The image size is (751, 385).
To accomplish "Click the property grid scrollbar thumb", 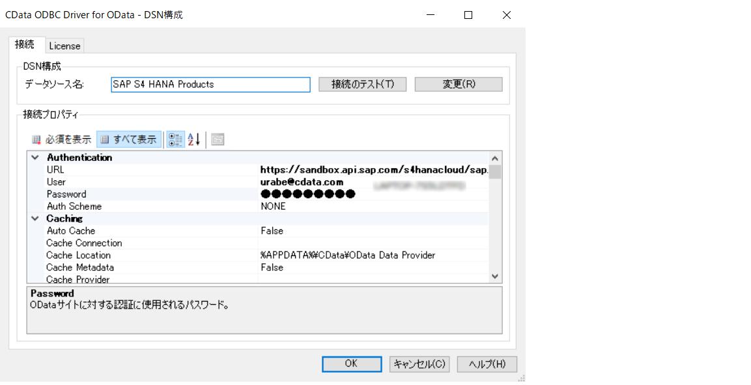I will point(495,171).
